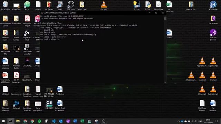Select the Objection VLC audio file
The width and height of the screenshot is (221, 124).
coord(191,76)
